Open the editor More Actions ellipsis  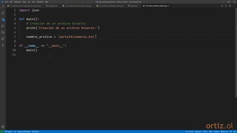coord(234,6)
